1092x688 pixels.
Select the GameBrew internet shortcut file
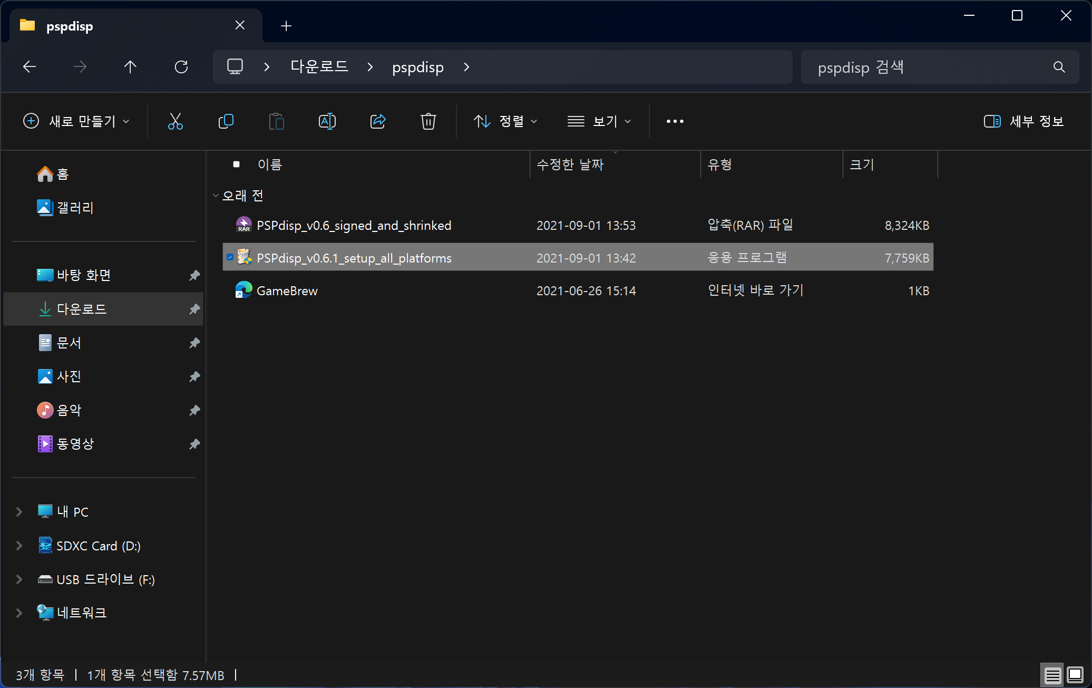(287, 291)
